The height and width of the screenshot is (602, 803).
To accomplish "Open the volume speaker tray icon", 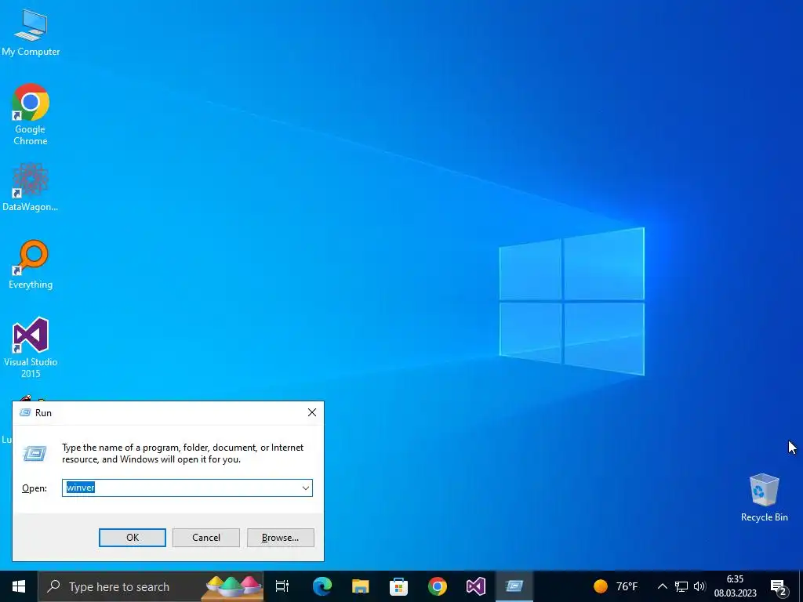I will [x=699, y=586].
